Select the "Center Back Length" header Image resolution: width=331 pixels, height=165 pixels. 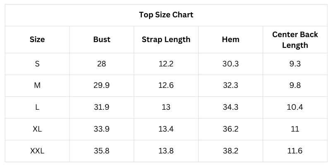[295, 40]
